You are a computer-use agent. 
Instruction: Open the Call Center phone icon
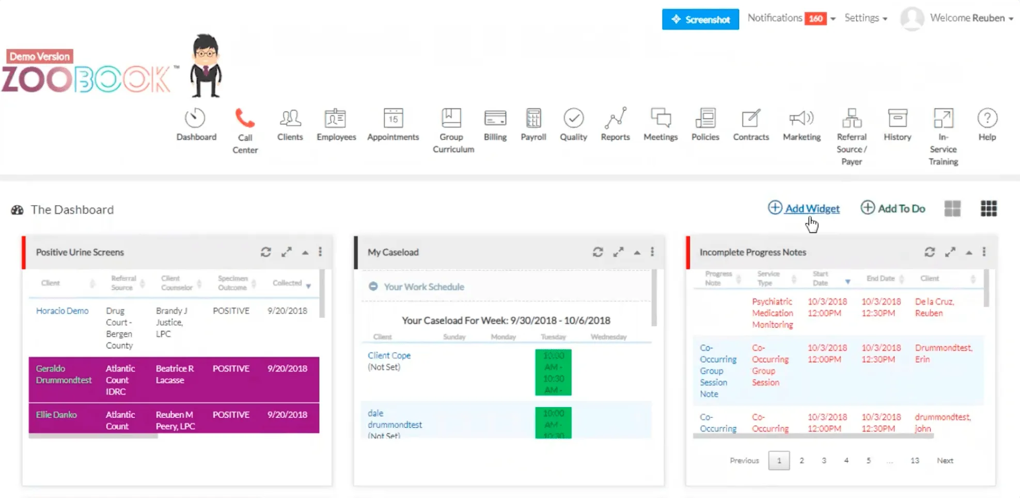tap(245, 119)
